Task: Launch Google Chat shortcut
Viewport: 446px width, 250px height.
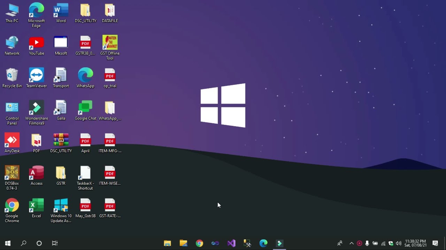Action: click(x=85, y=111)
